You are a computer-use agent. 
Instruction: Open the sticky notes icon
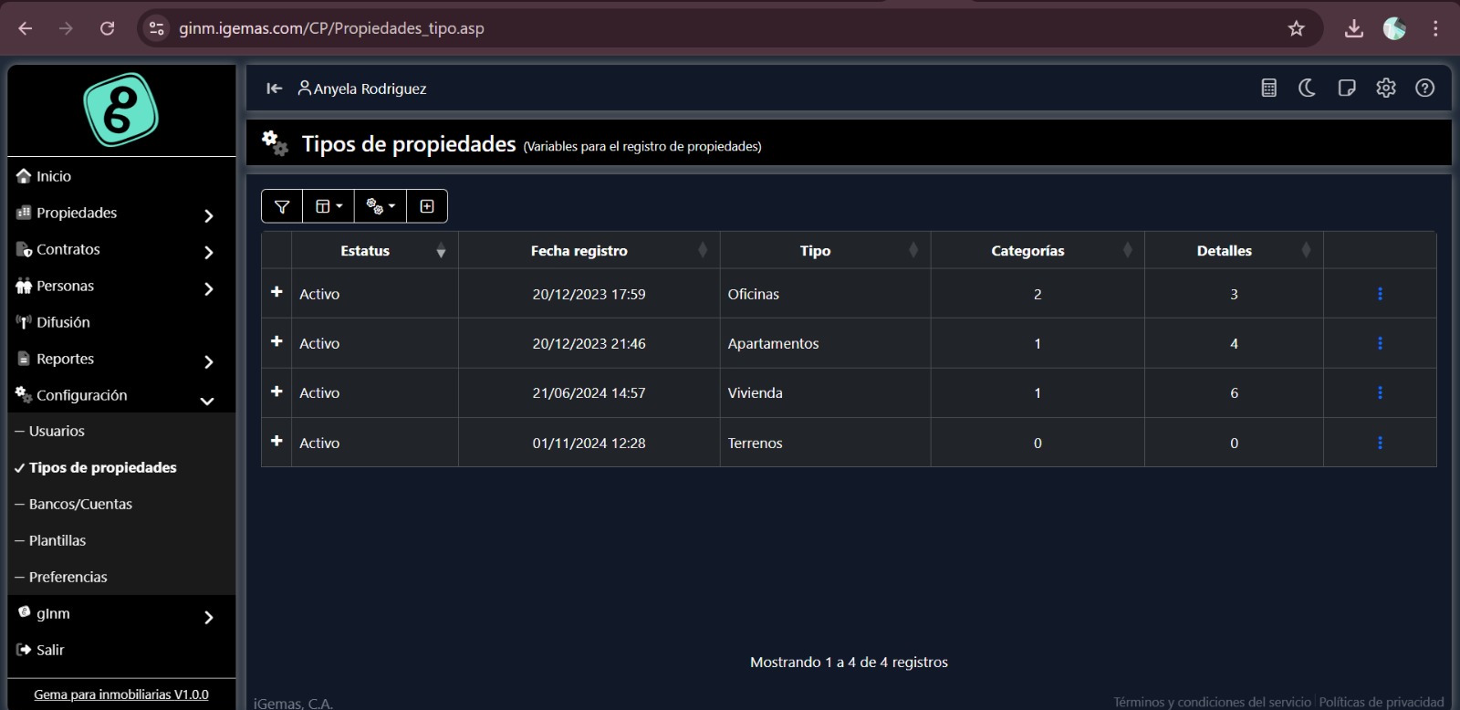click(x=1346, y=89)
